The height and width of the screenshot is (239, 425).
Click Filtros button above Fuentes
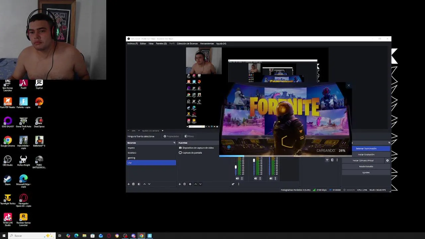pyautogui.click(x=189, y=136)
